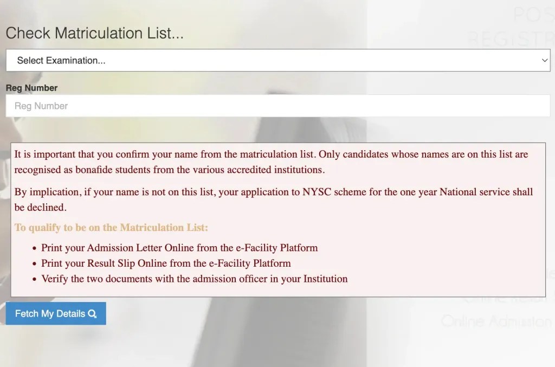Click the Reg Number placeholder text
Viewport: 555px width, 367px height.
(x=40, y=106)
